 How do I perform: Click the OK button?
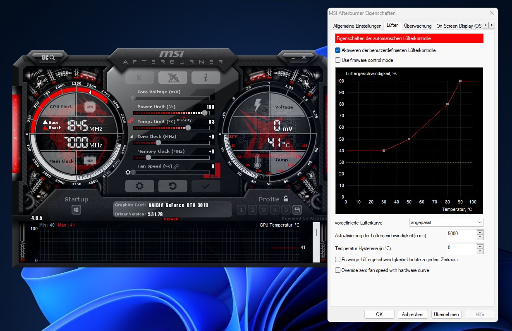[x=379, y=314]
